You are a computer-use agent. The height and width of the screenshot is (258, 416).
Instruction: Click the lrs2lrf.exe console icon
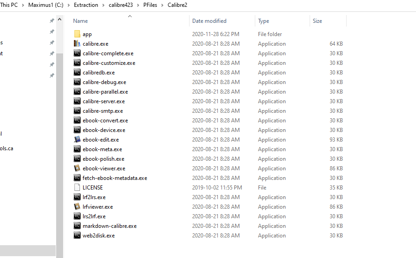click(77, 216)
